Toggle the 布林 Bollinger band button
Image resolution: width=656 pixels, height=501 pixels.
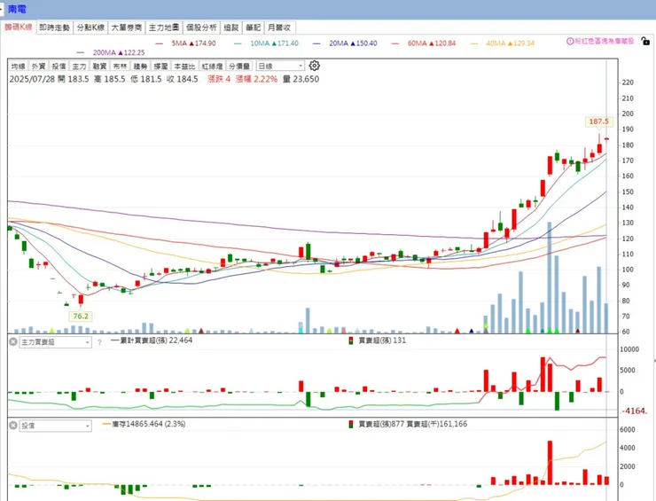point(120,67)
